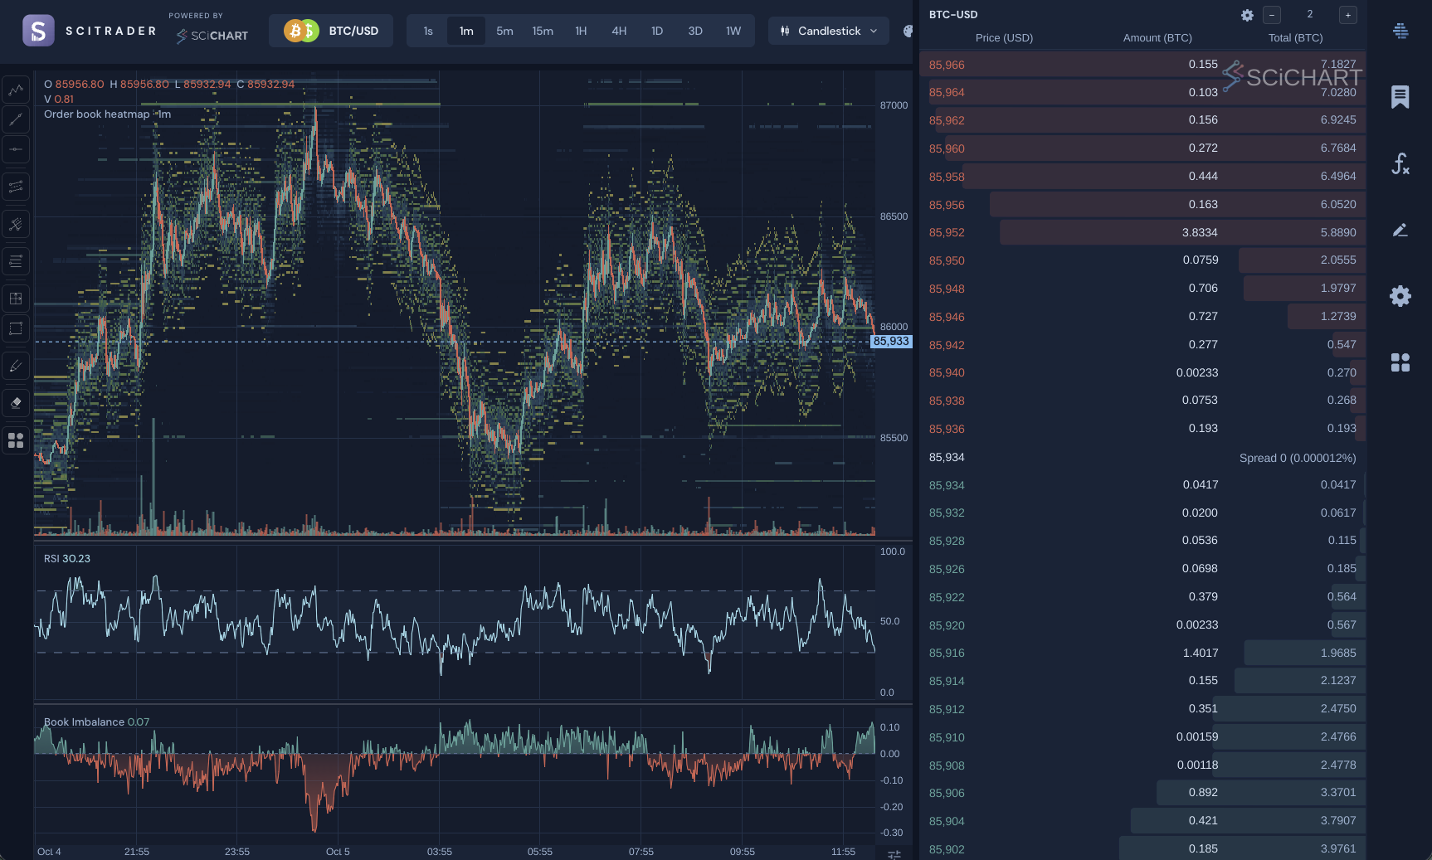Select the trend line drawing tool
Image resolution: width=1432 pixels, height=860 pixels.
(x=16, y=119)
